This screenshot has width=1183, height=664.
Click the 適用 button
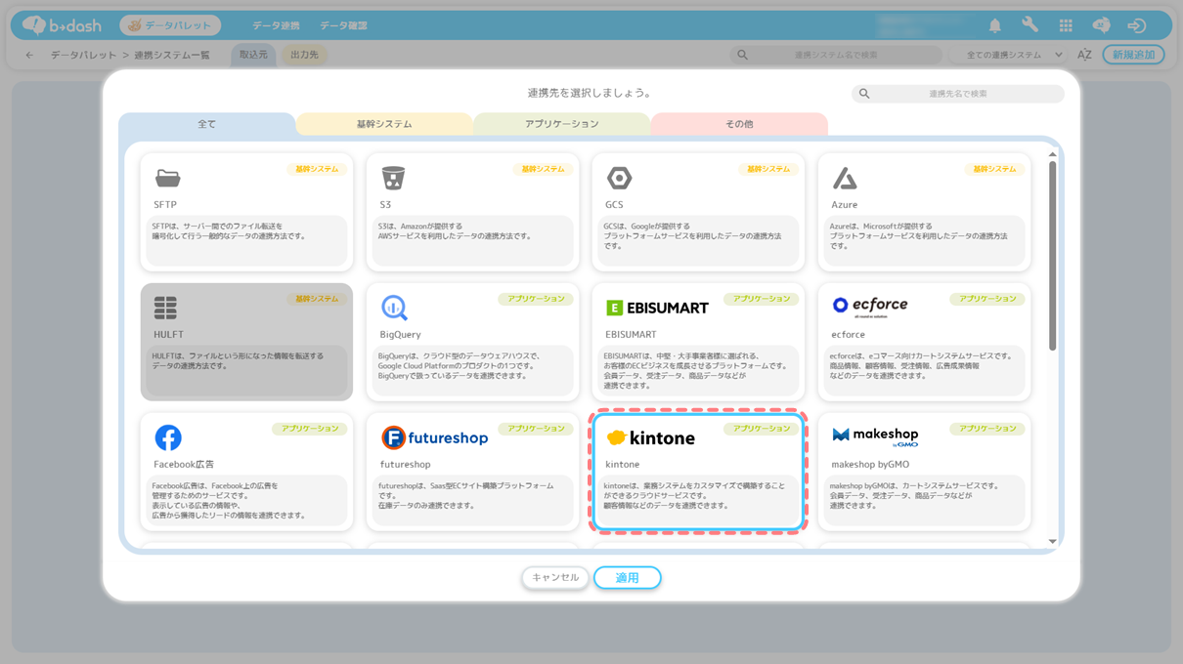(627, 578)
